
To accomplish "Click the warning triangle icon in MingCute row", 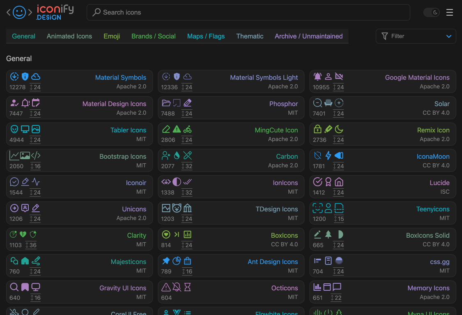I will point(177,129).
